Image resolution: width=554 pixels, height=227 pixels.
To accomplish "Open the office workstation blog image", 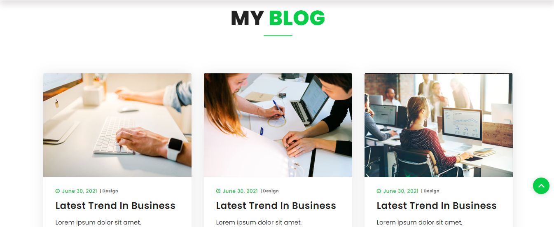I will [x=439, y=125].
